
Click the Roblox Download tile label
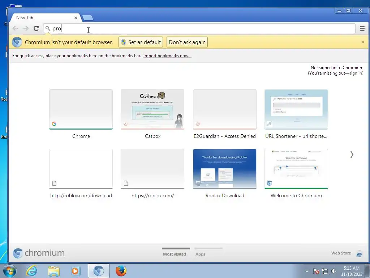pyautogui.click(x=225, y=195)
